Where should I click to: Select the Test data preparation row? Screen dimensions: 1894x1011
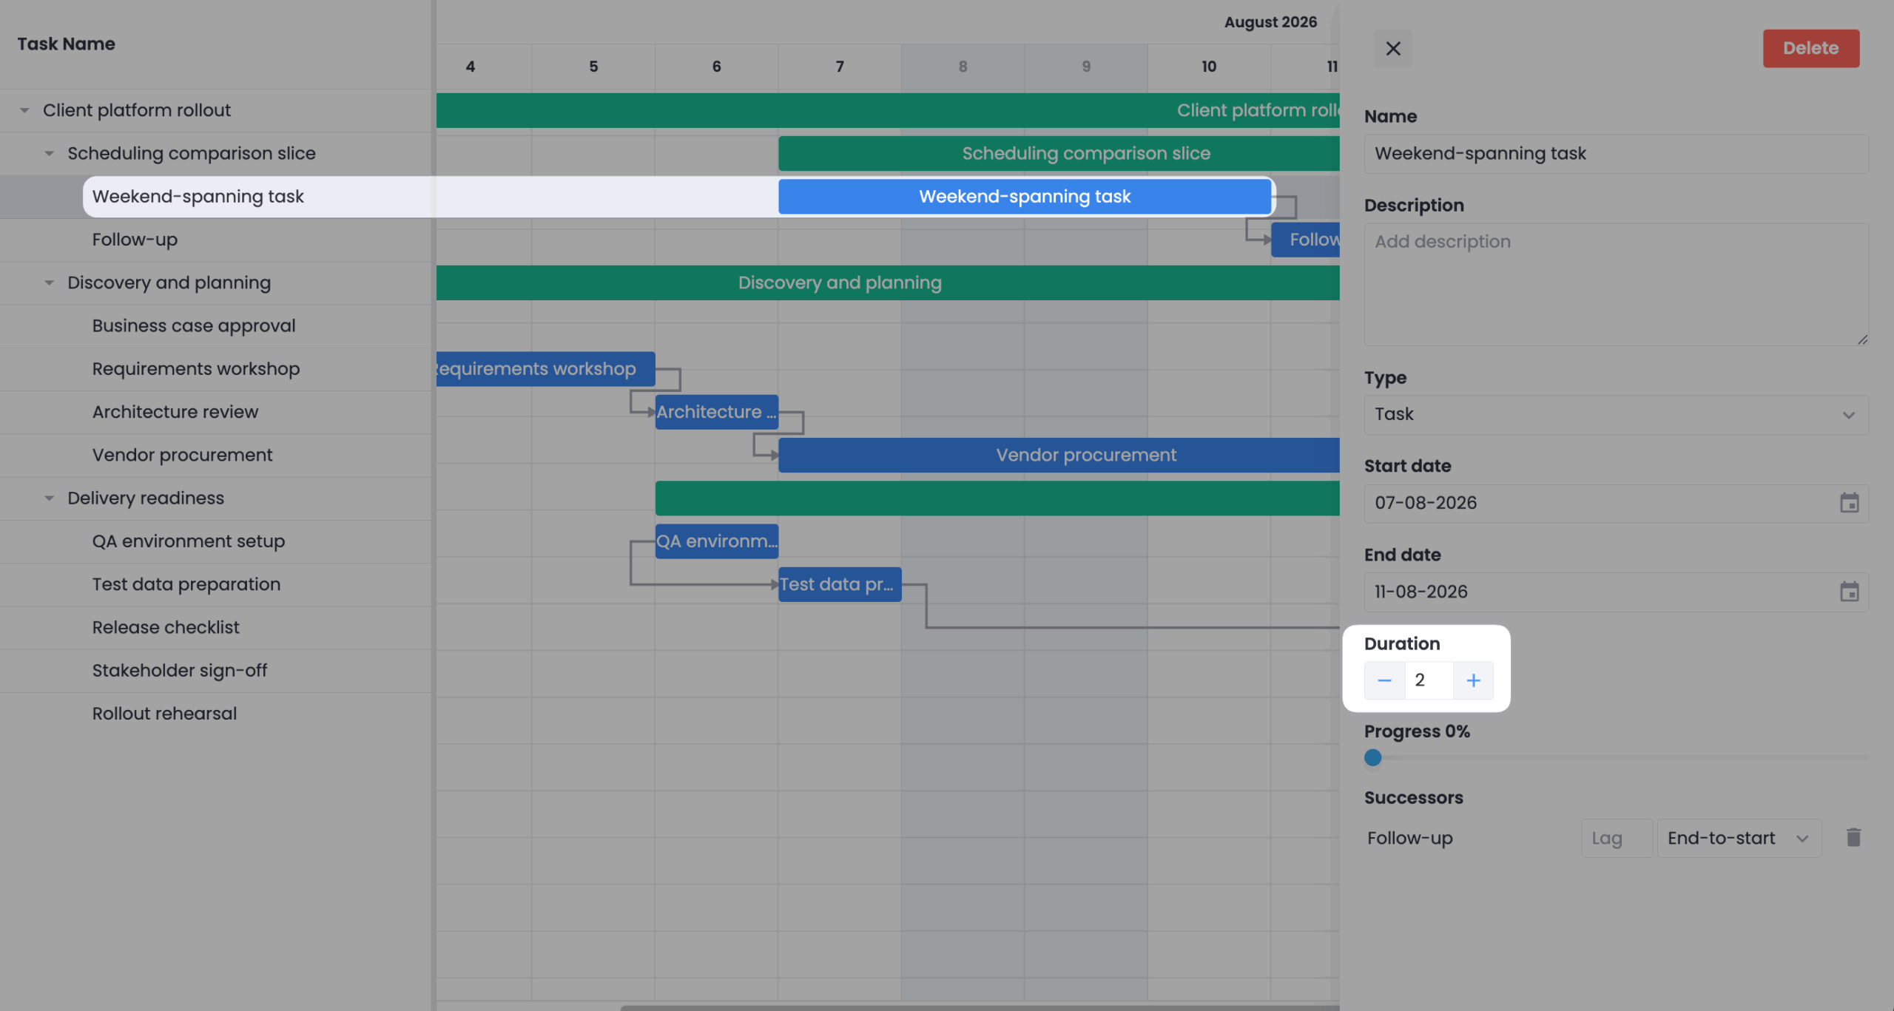[216, 584]
